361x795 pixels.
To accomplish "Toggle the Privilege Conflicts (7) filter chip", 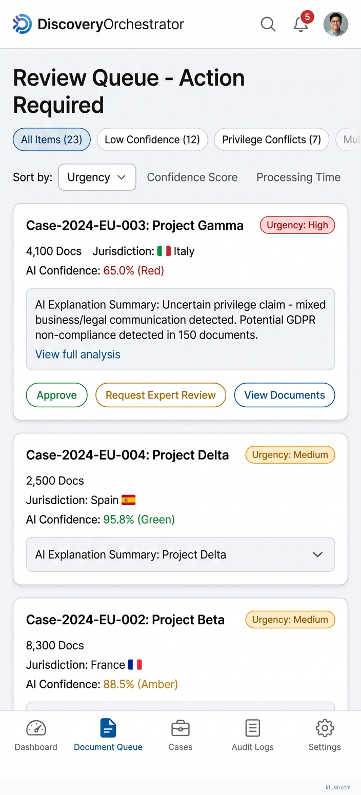I will (x=271, y=140).
